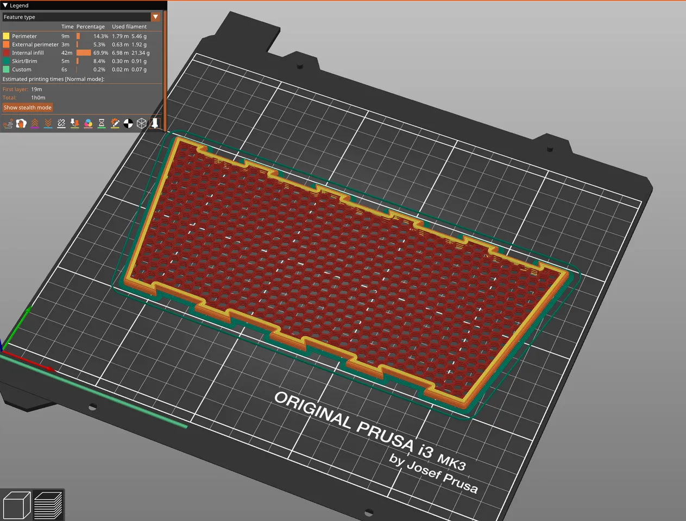Toggle Tool marker nozzle icon
The width and height of the screenshot is (686, 521).
point(155,124)
